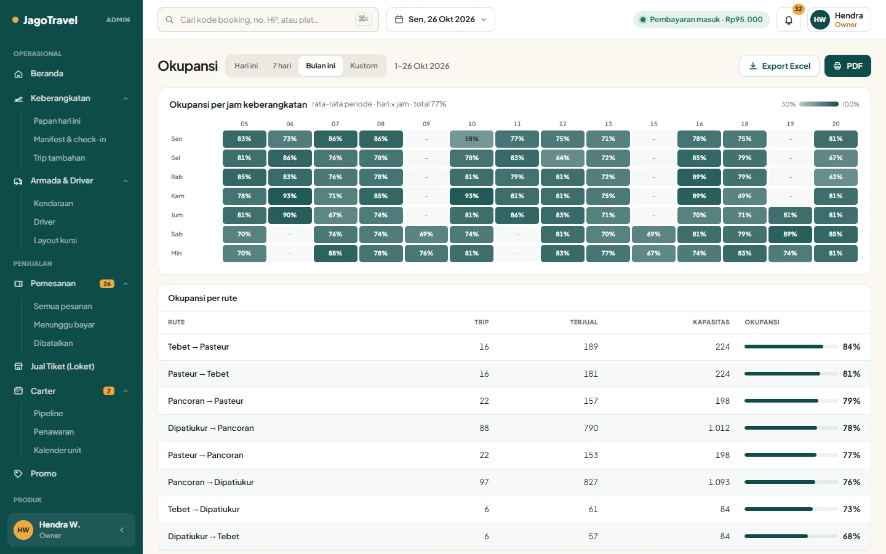Open Papan hari ini page
This screenshot has width=886, height=554.
click(57, 121)
